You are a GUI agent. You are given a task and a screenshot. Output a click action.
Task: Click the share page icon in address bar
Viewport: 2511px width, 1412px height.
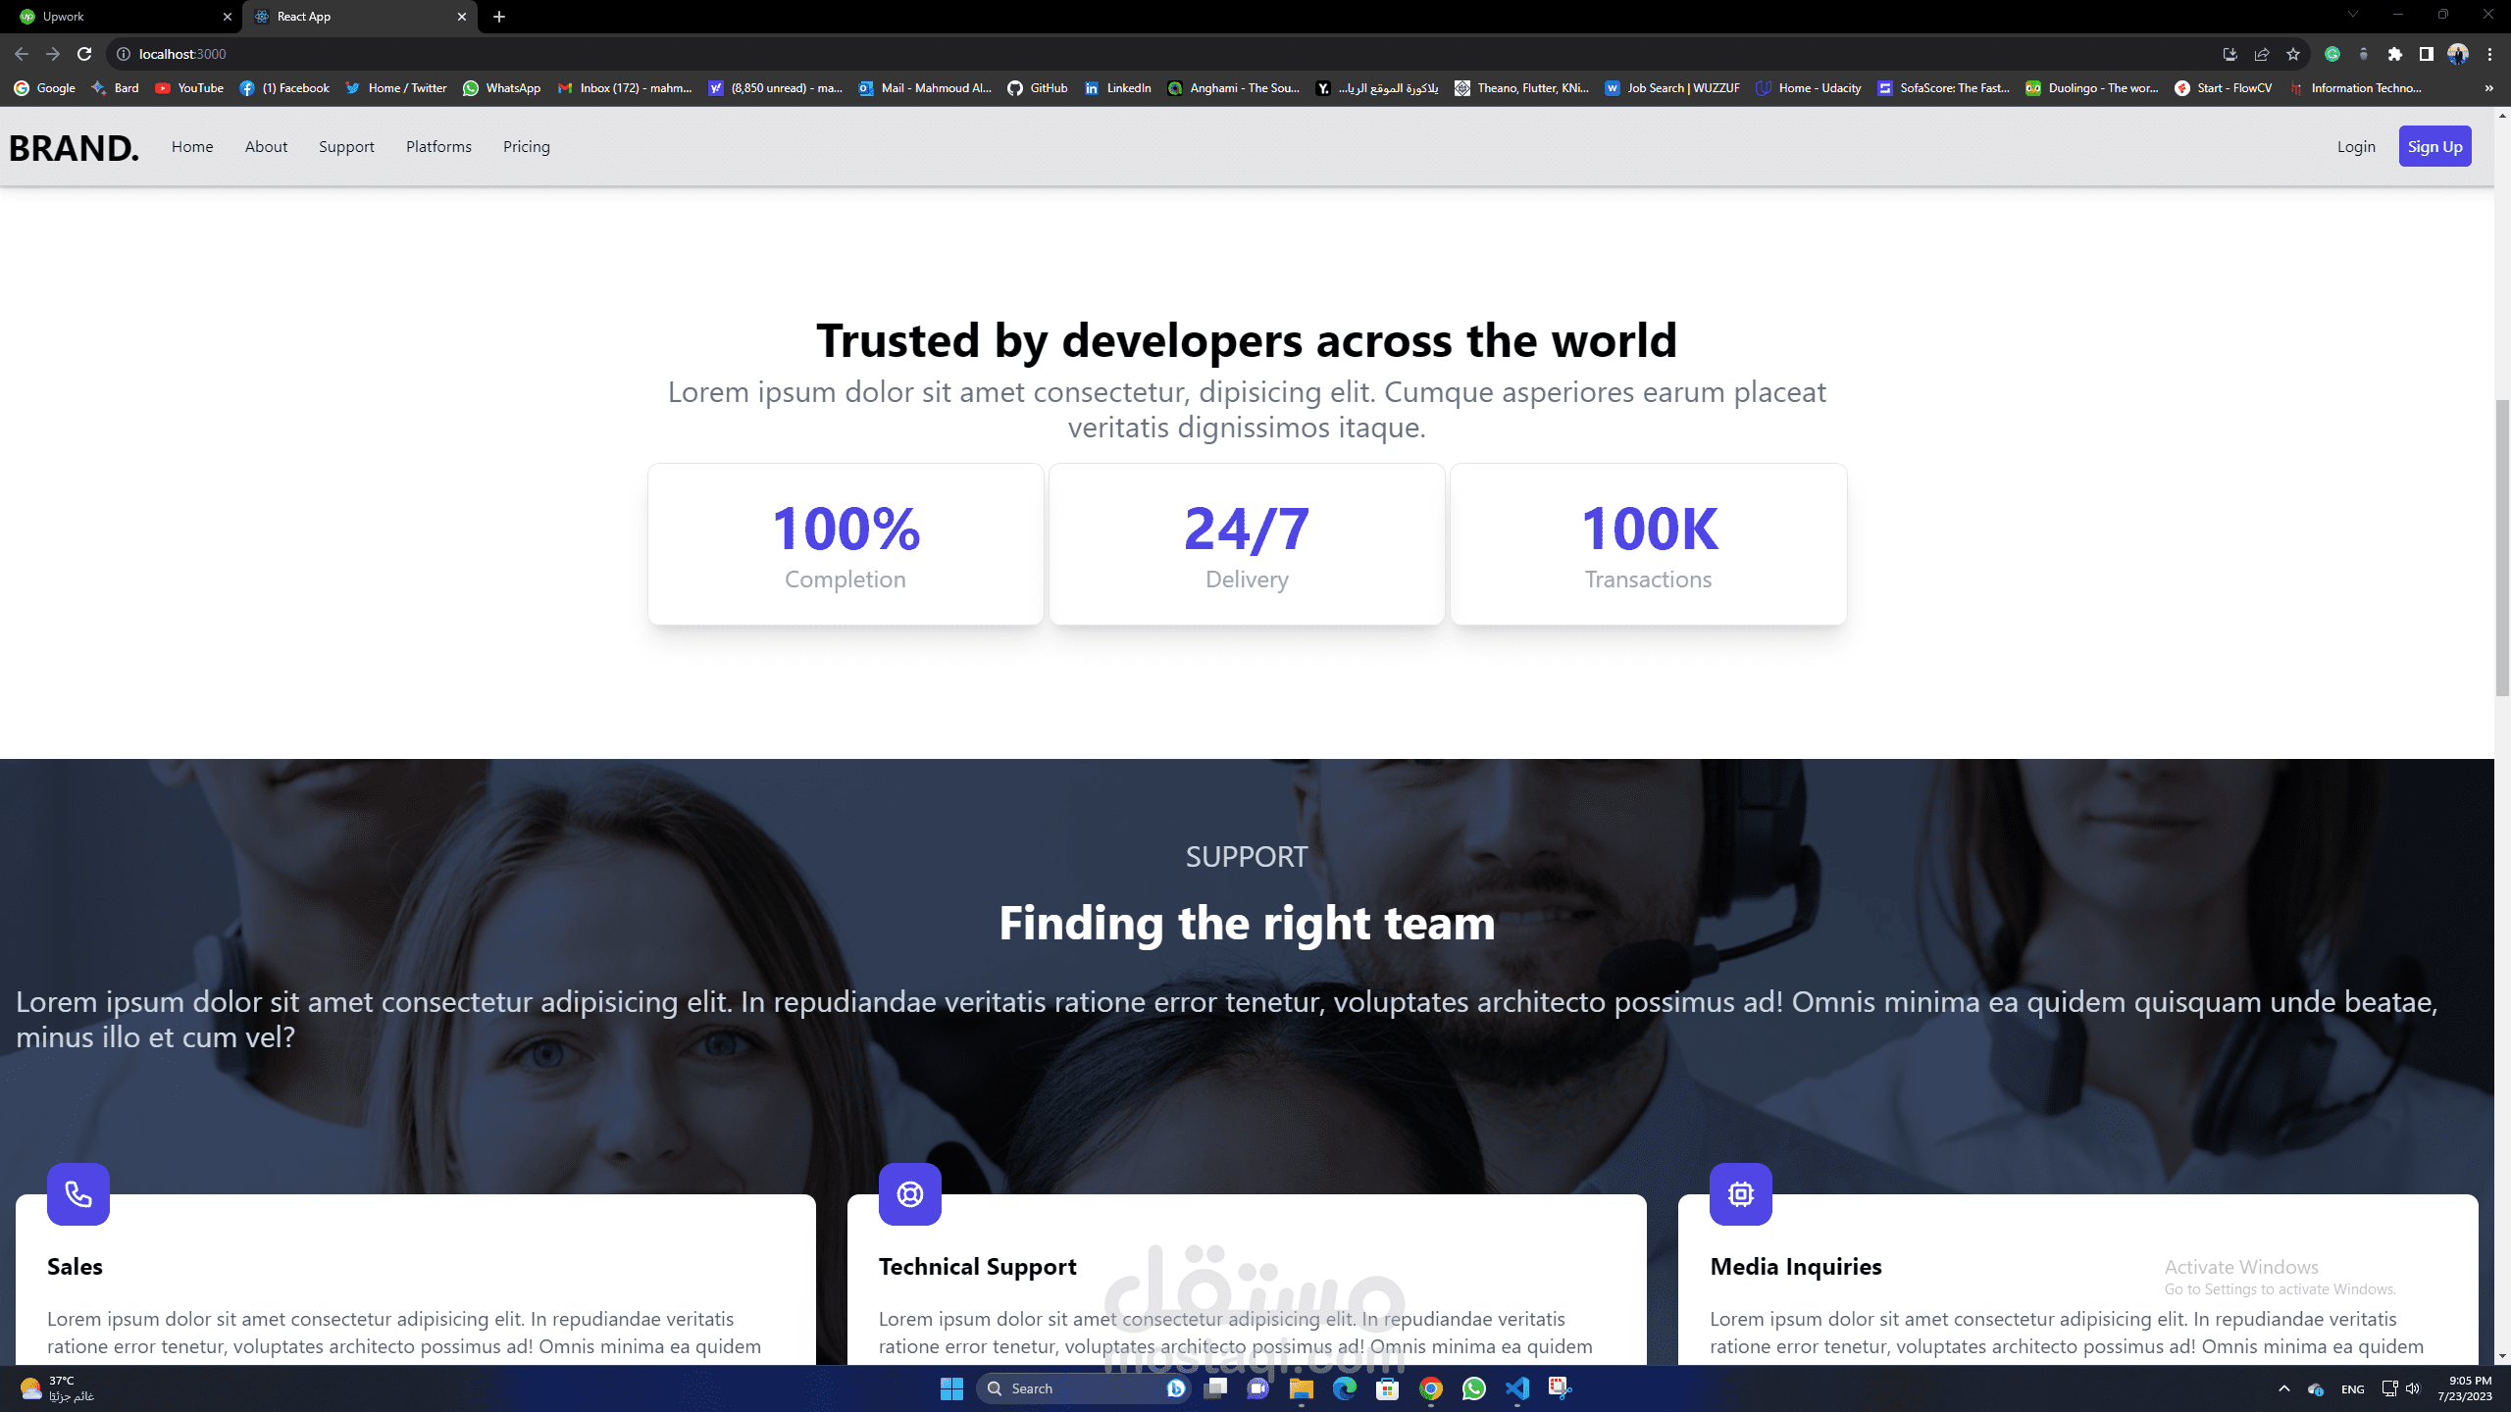(2262, 54)
